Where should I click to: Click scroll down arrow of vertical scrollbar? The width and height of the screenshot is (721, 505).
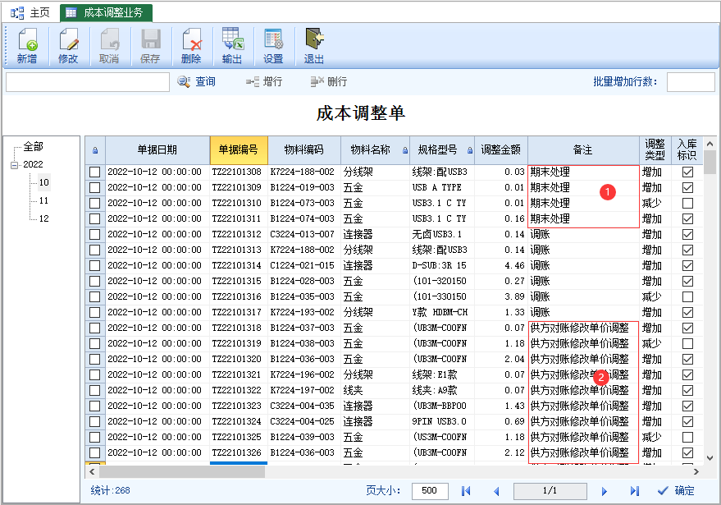tap(710, 458)
